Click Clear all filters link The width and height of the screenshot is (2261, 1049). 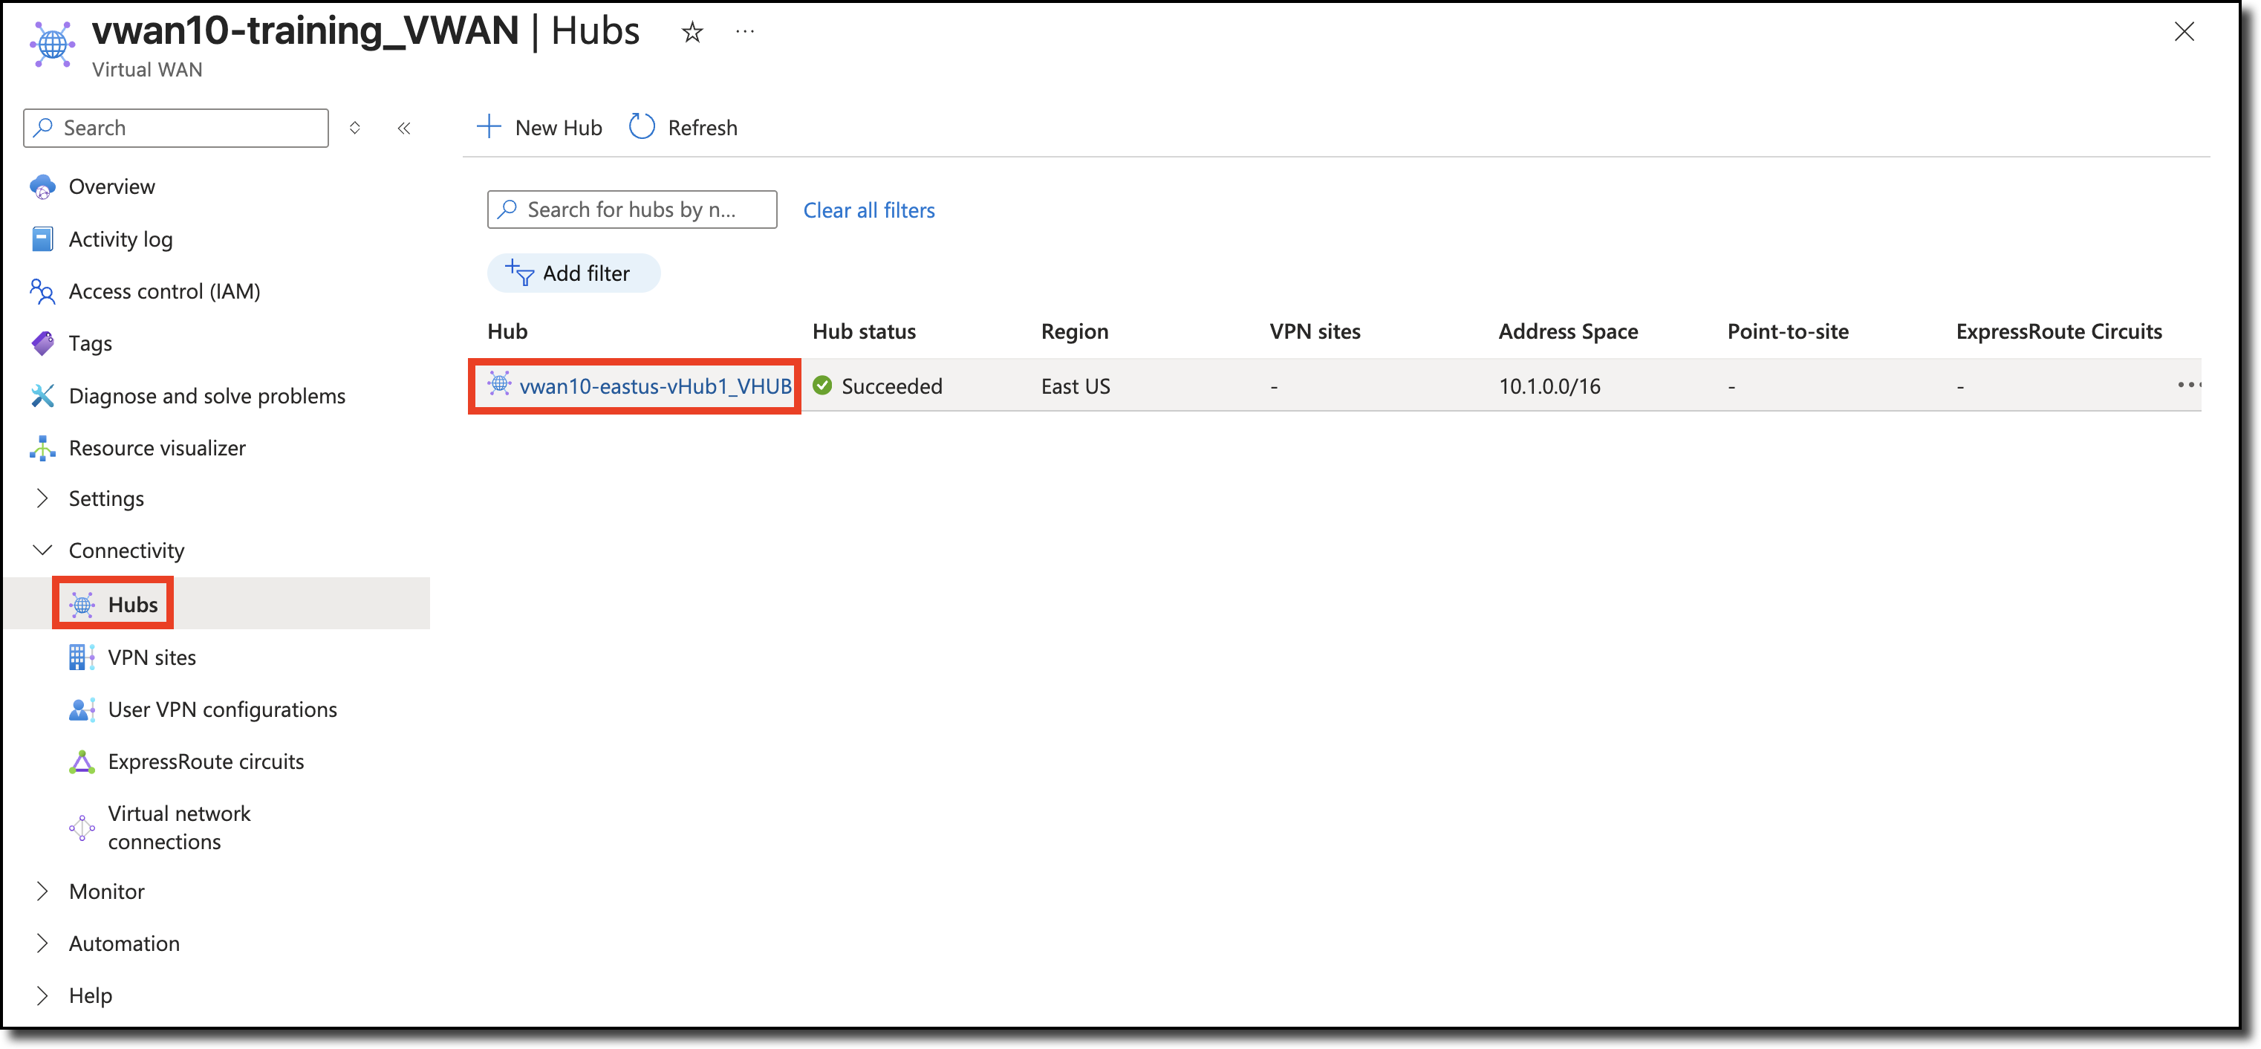(x=868, y=210)
